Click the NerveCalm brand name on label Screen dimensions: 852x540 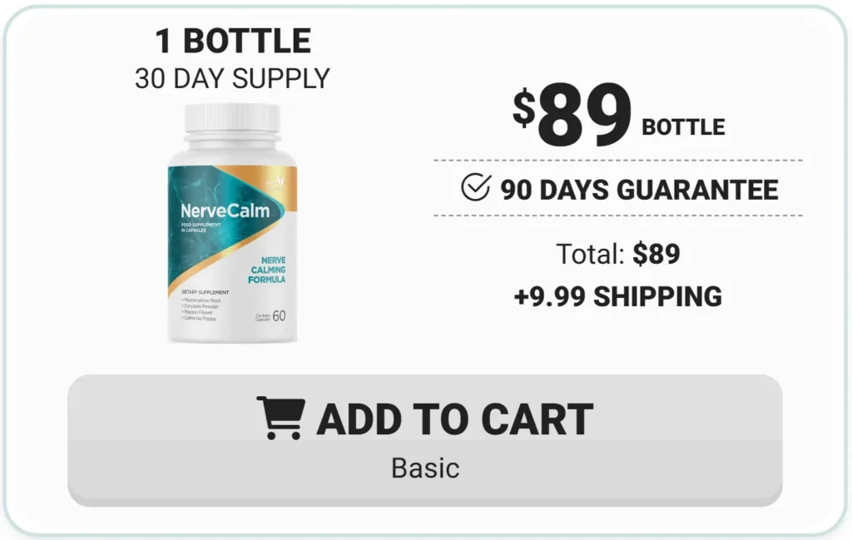click(x=225, y=211)
